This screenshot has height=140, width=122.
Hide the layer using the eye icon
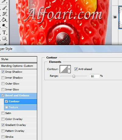(115, 17)
